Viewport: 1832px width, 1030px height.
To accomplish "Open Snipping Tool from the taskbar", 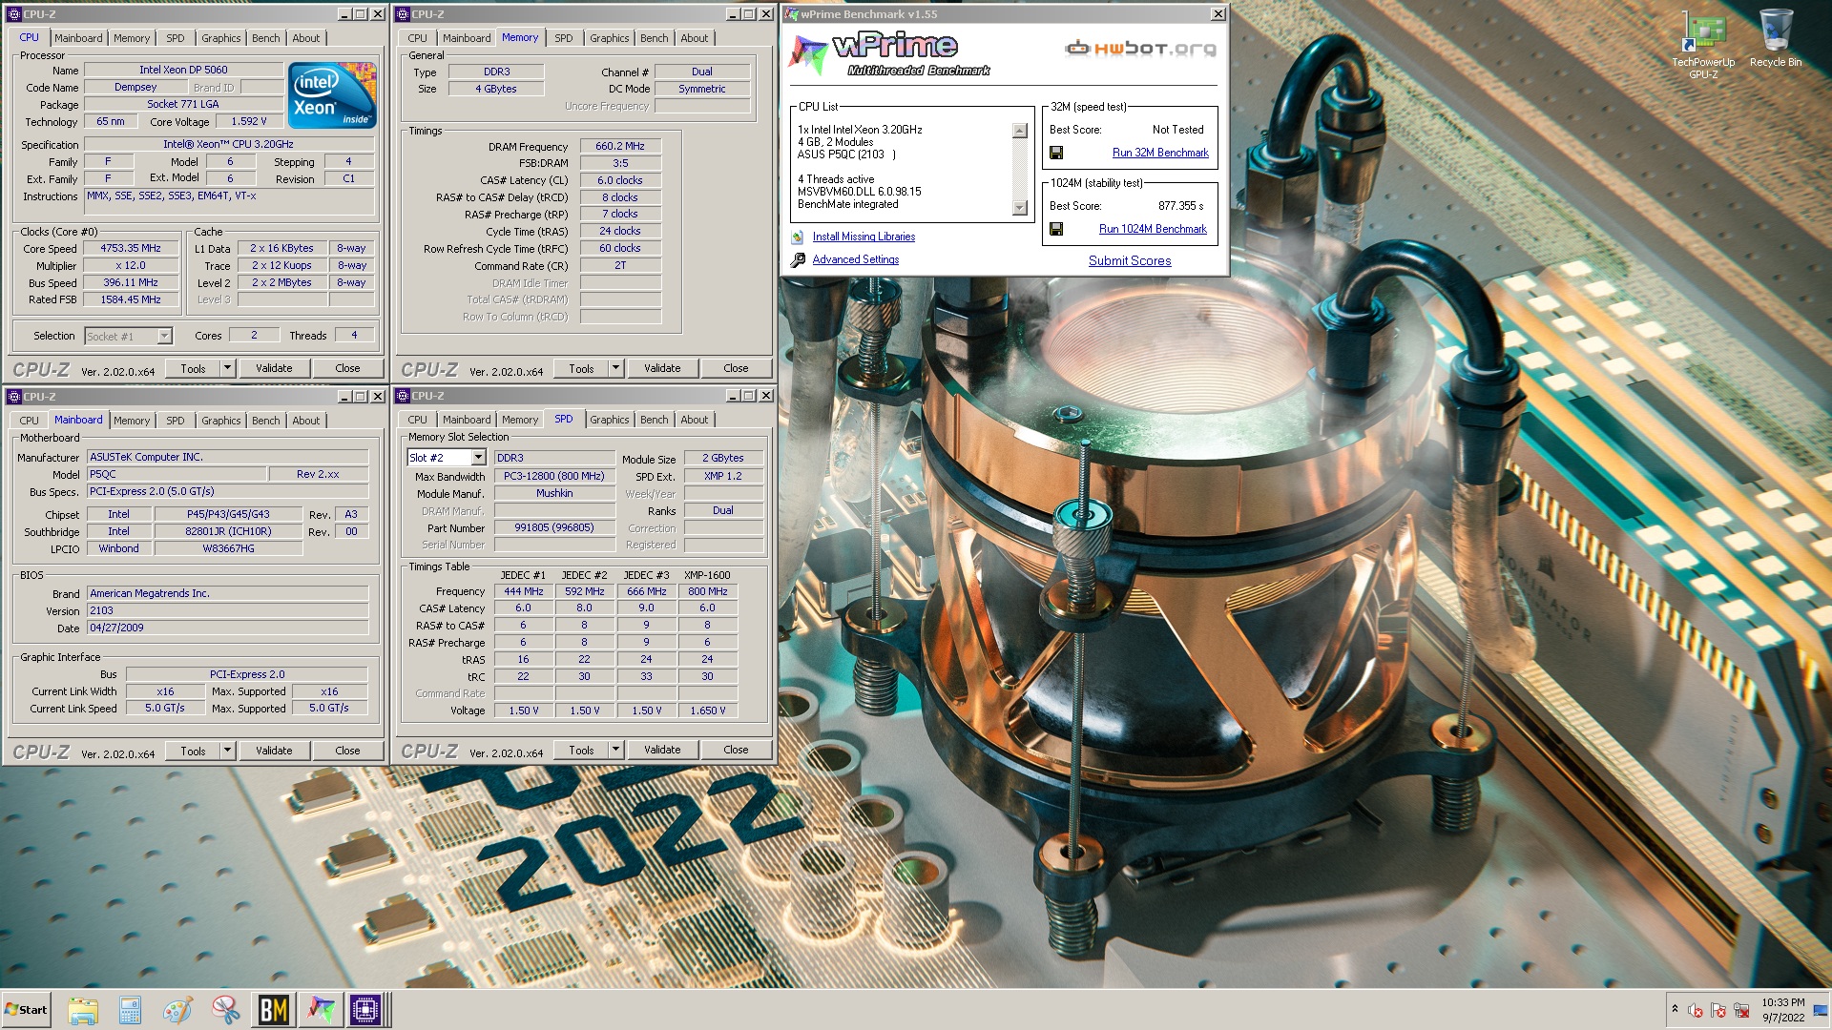I will 225,1010.
